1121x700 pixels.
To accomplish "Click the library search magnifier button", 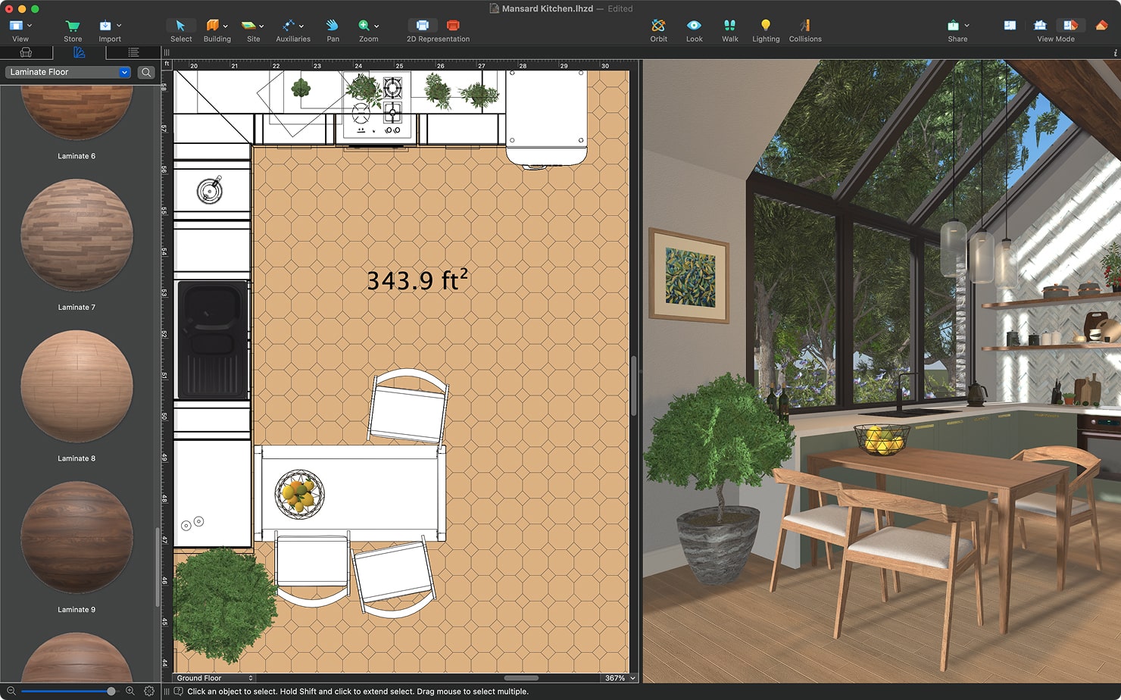I will coord(146,72).
